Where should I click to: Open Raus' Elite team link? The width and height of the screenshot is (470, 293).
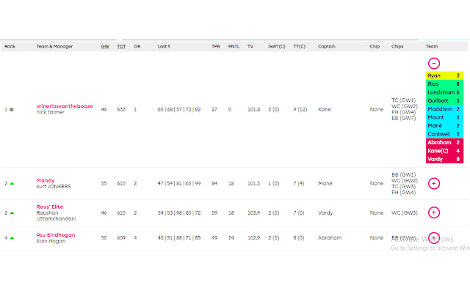point(49,207)
